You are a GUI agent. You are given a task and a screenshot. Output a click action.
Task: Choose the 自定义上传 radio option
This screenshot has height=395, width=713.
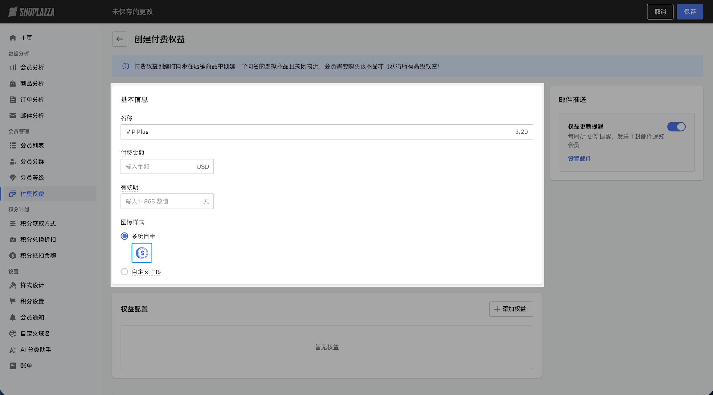[x=124, y=272]
